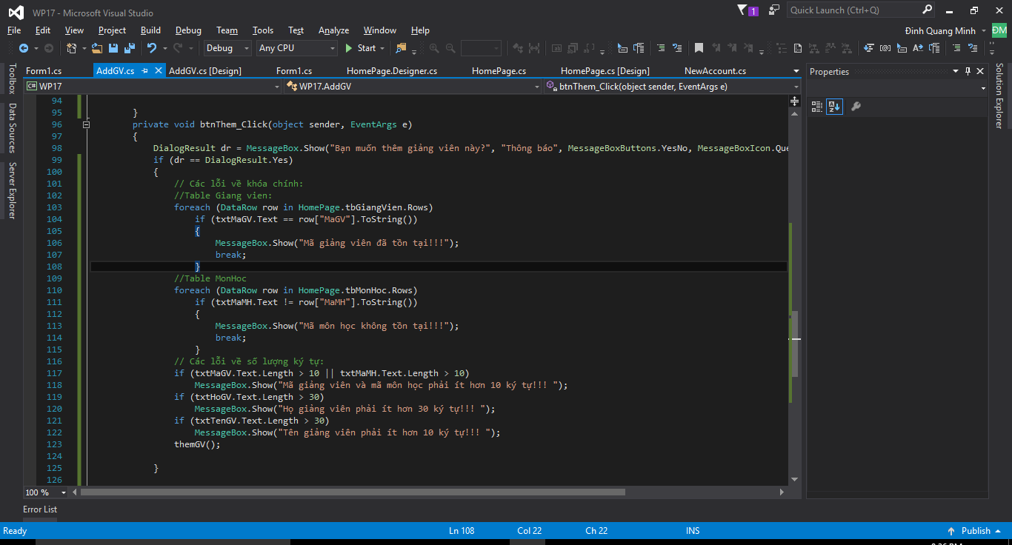Click Publish in the status bar
Viewport: 1012px width, 545px height.
[x=975, y=531]
